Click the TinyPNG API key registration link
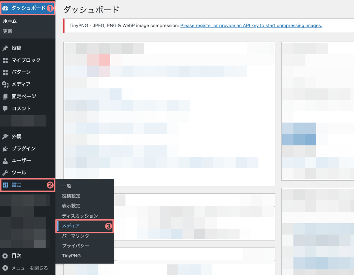Viewport: 354px width, 275px height. coord(251,26)
